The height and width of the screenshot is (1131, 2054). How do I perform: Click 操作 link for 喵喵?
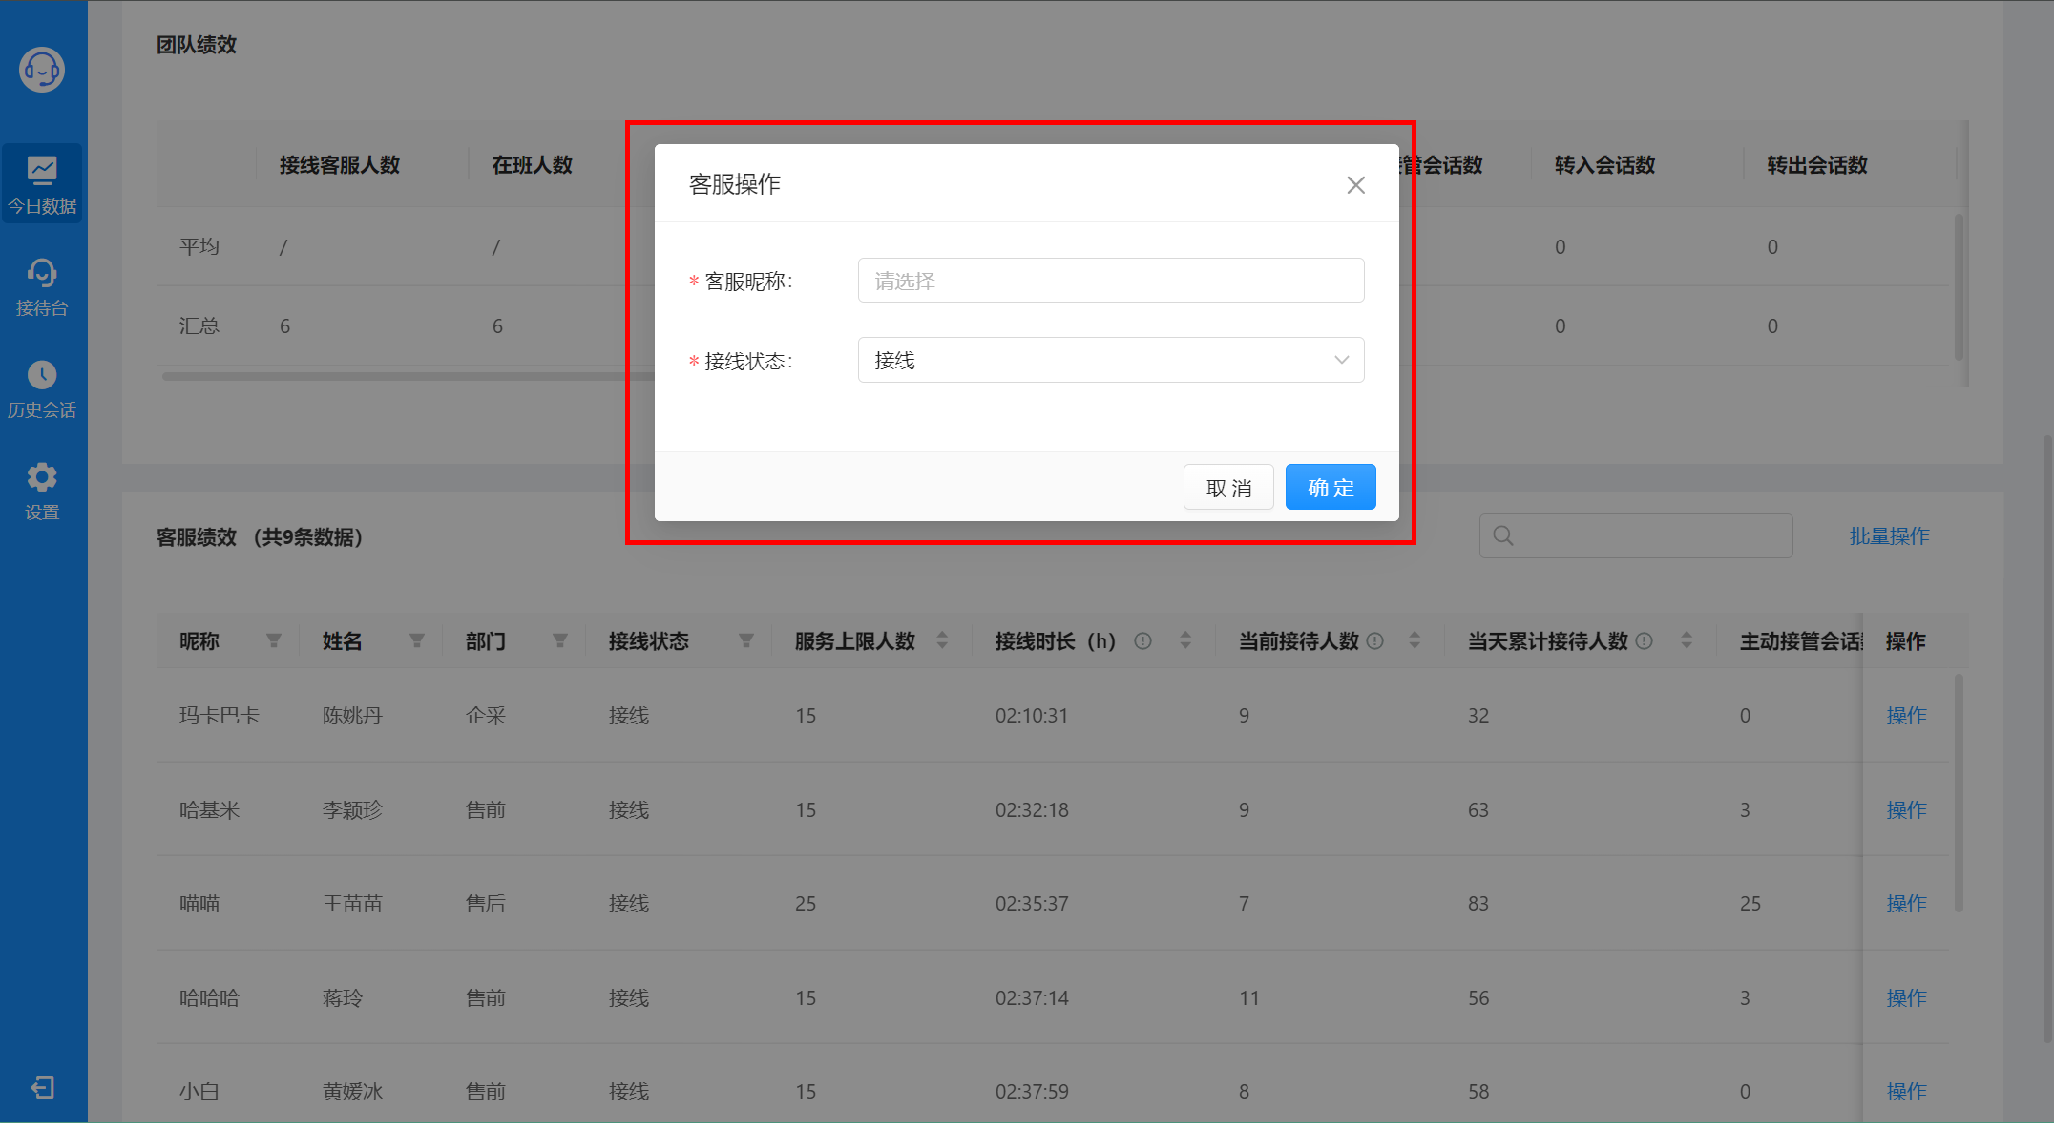point(1906,904)
